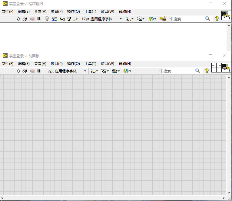The width and height of the screenshot is (232, 201).
Task: Click search field in front panel window
Action: (178, 71)
